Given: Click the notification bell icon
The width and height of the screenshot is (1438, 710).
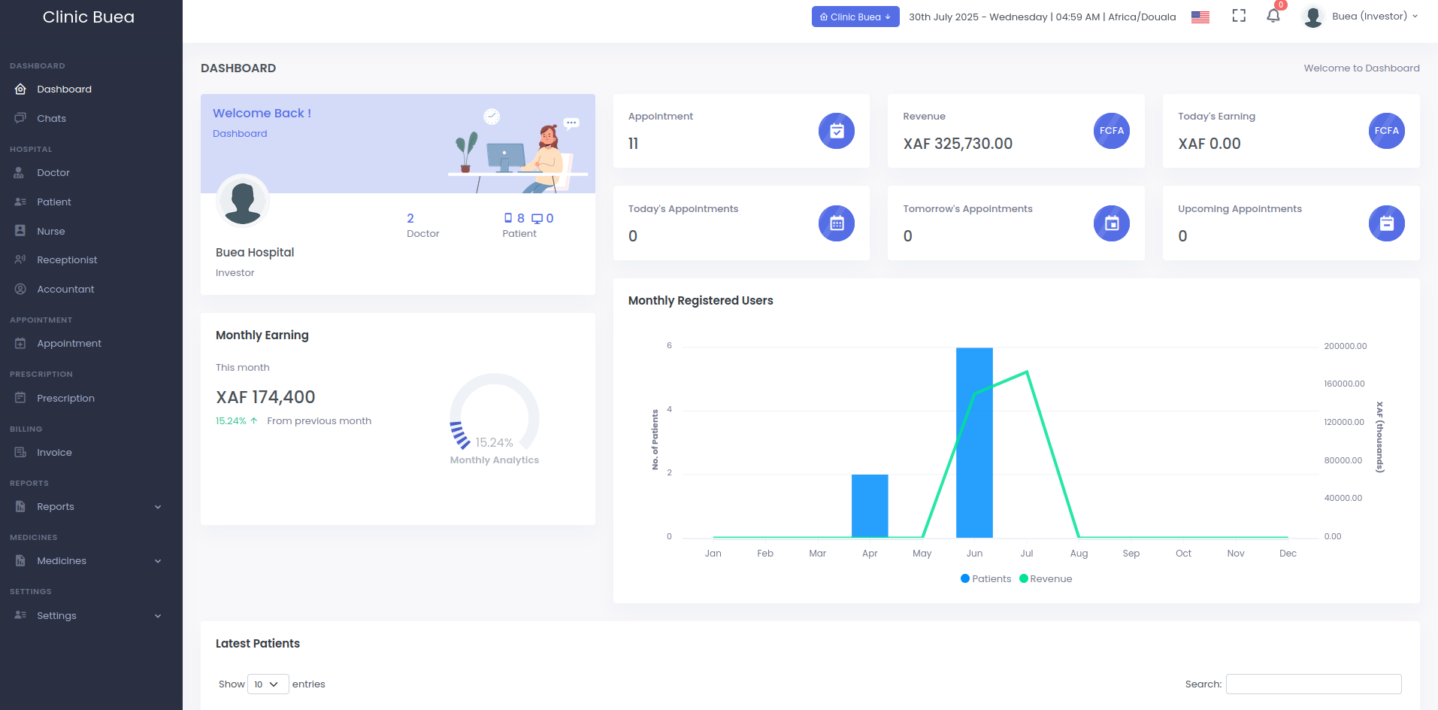Looking at the screenshot, I should tap(1273, 17).
